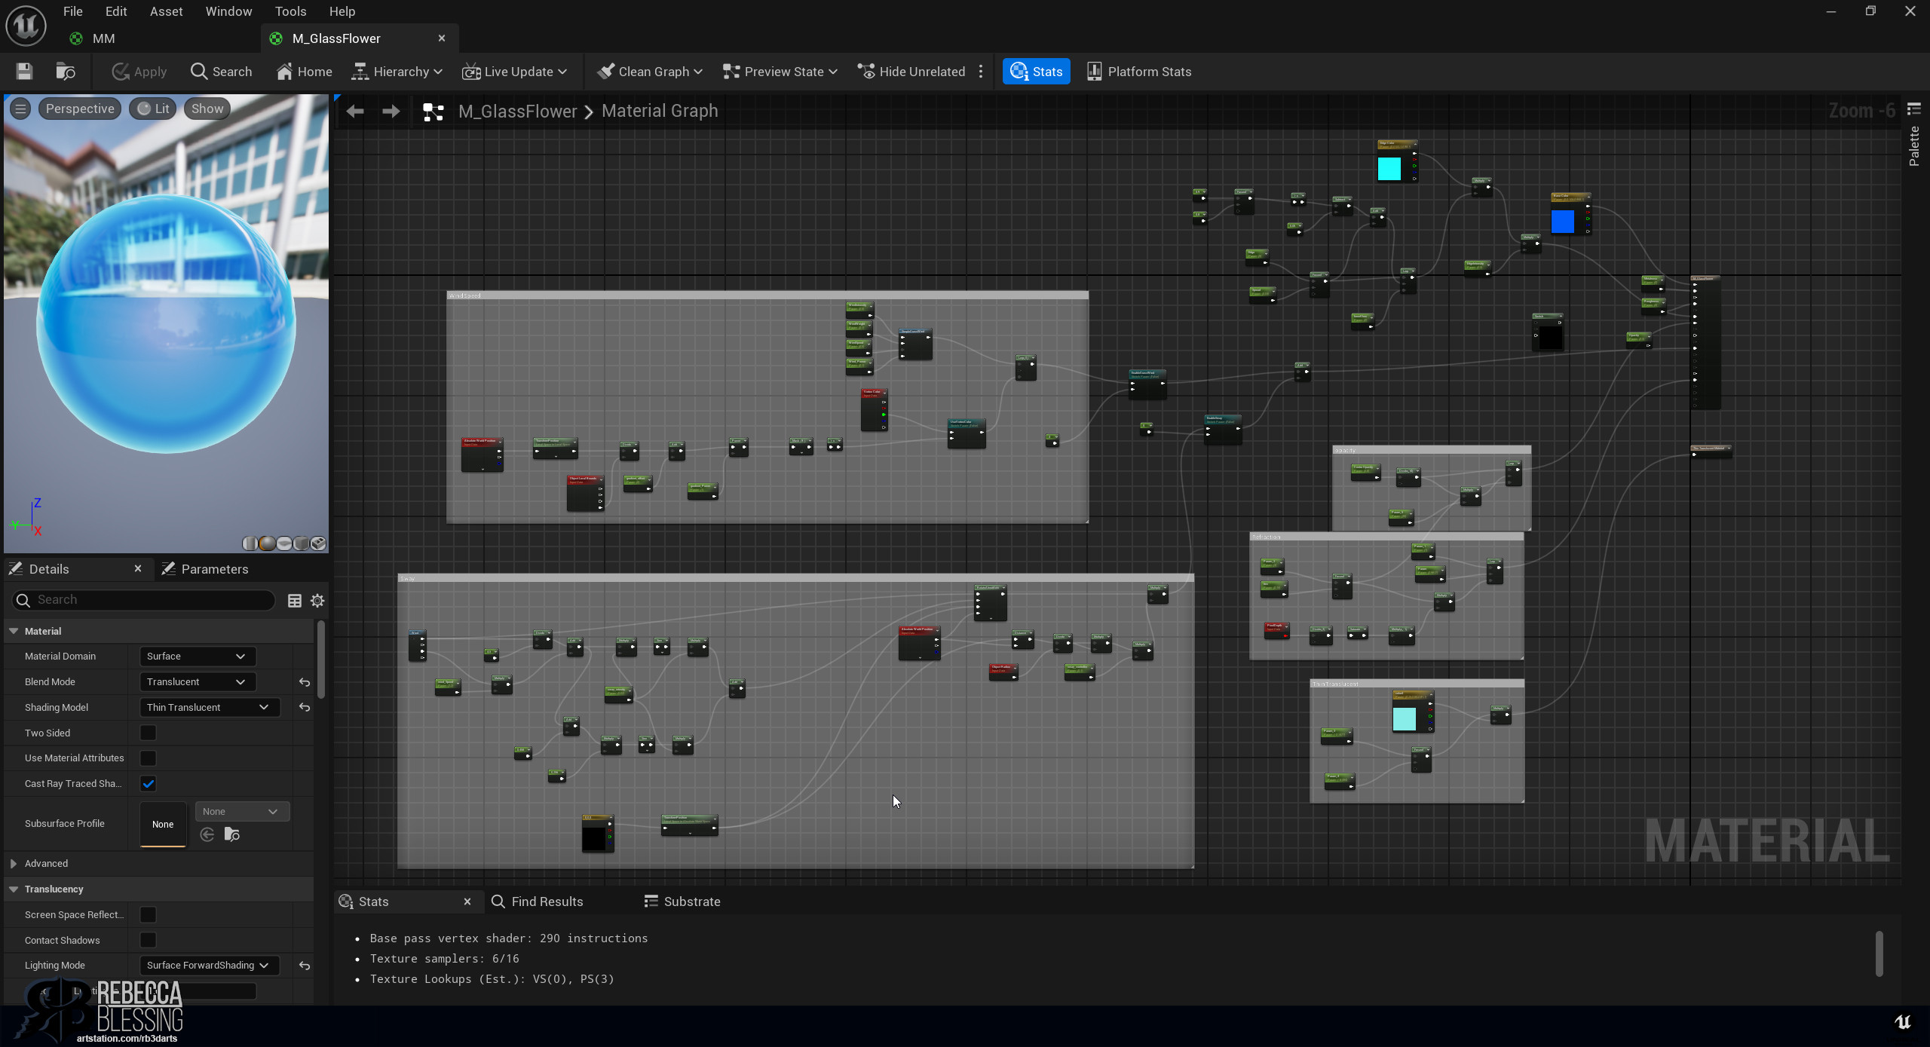Screen dimensions: 1930x1047
Task: Click the Apply toolbar button
Action: point(139,72)
